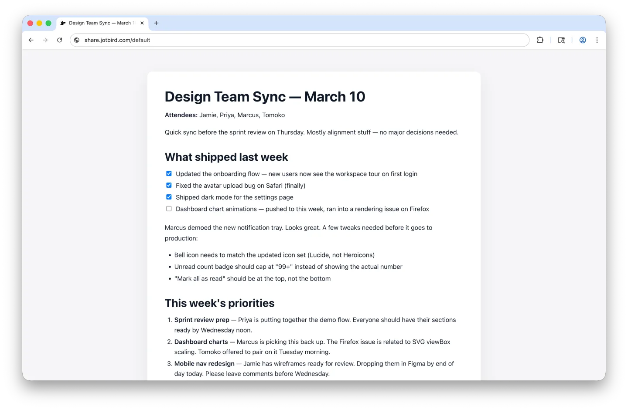
Task: Click the heading What shipped last week
Action: point(226,157)
